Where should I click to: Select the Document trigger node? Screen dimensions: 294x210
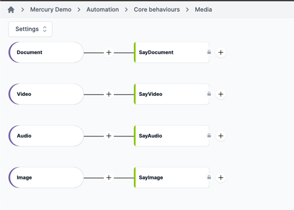[x=46, y=52]
